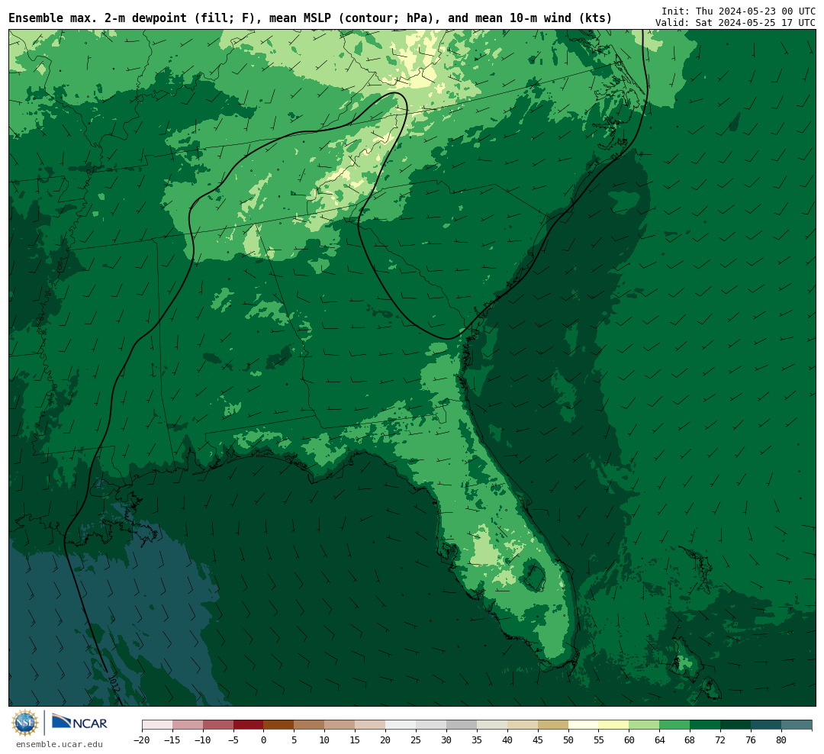
Task: Pick the yellow-green swatch between 55 and 60
Action: point(614,725)
